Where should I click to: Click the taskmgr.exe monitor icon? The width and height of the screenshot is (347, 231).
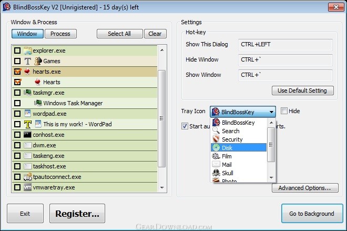coord(27,93)
